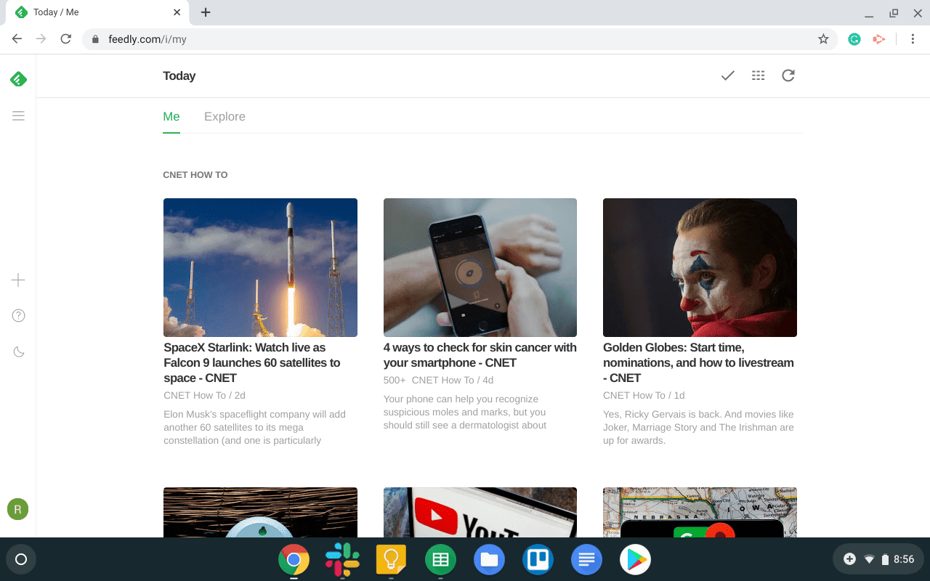Open Feedly help with question mark icon
930x581 pixels.
[x=17, y=315]
